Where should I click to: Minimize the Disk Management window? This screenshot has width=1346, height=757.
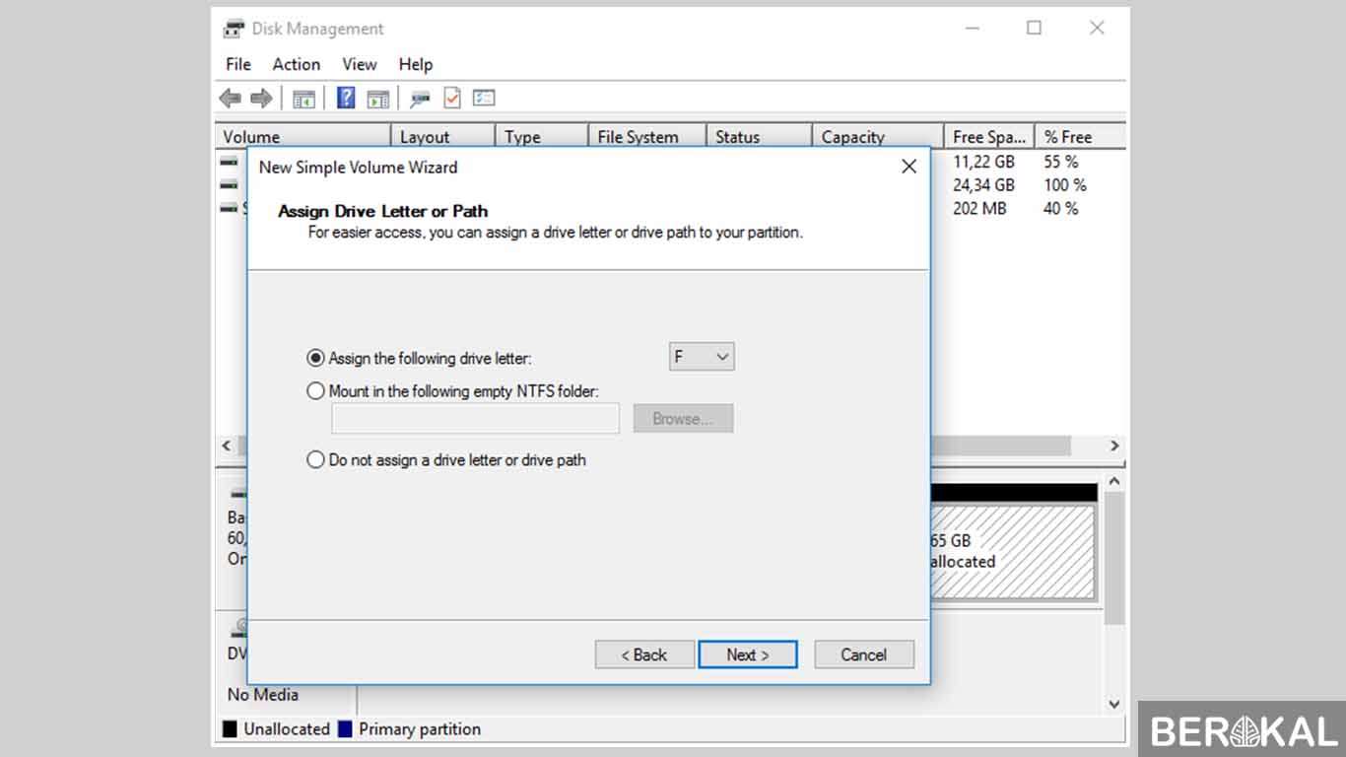[x=971, y=29]
